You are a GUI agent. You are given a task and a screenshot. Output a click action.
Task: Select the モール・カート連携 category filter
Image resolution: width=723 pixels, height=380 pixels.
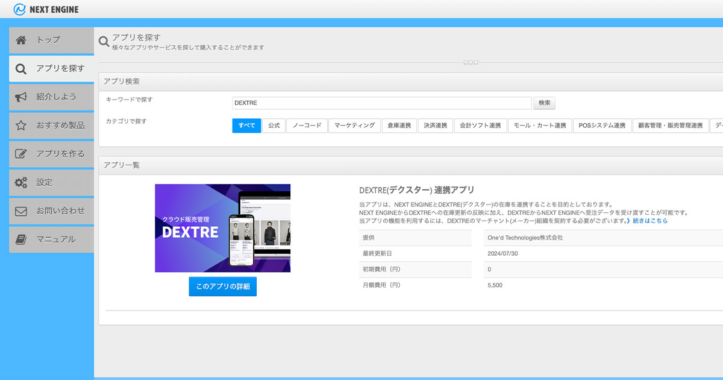coord(539,125)
